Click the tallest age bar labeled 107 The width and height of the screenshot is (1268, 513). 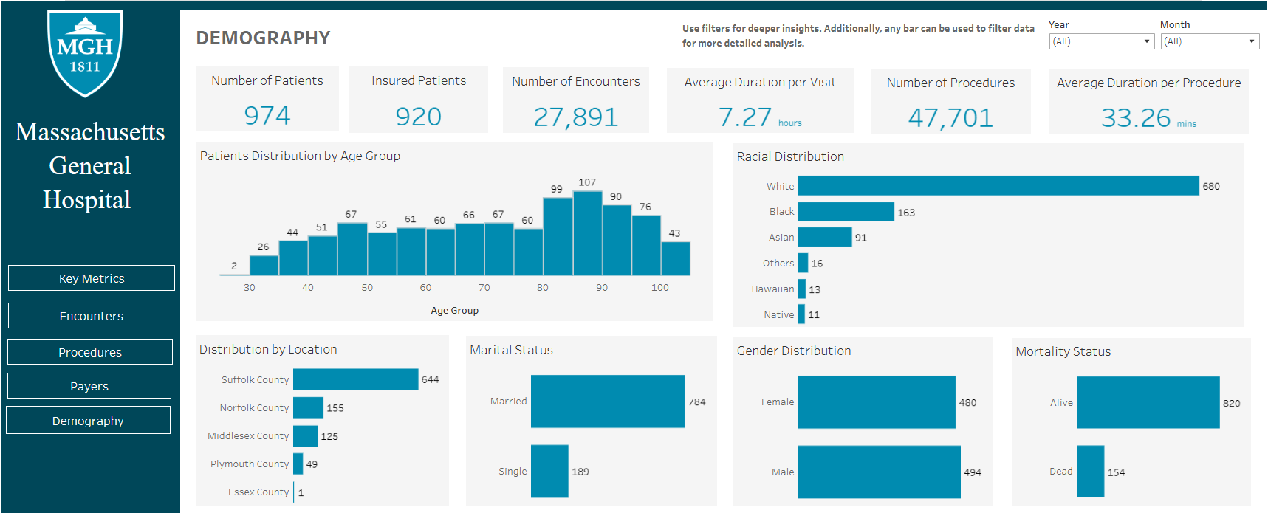(587, 233)
